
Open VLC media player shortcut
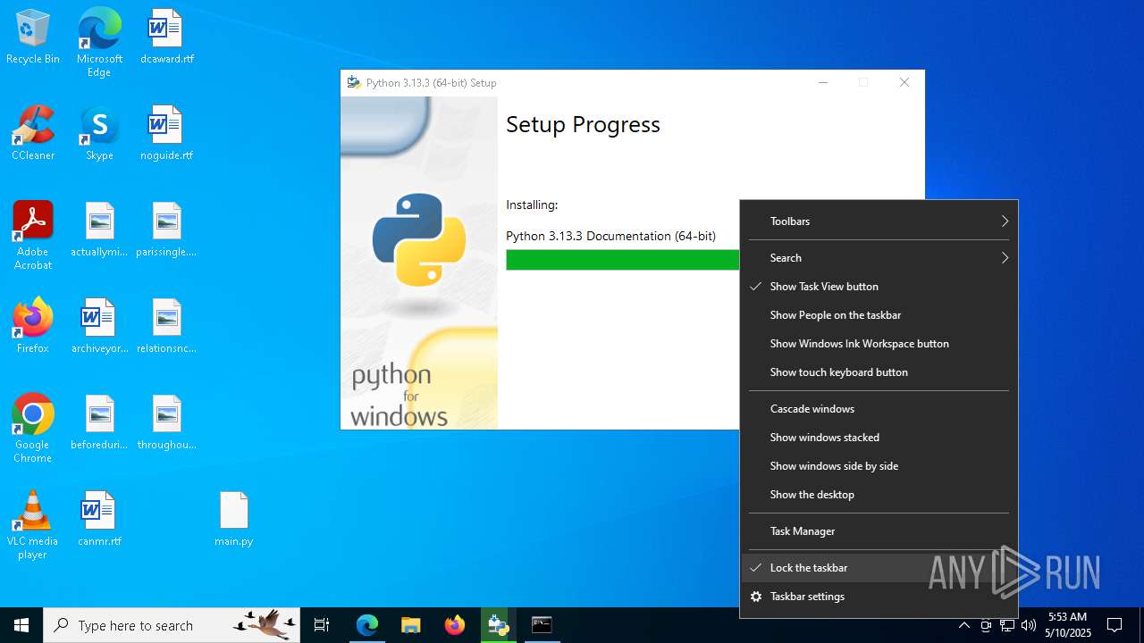click(33, 524)
